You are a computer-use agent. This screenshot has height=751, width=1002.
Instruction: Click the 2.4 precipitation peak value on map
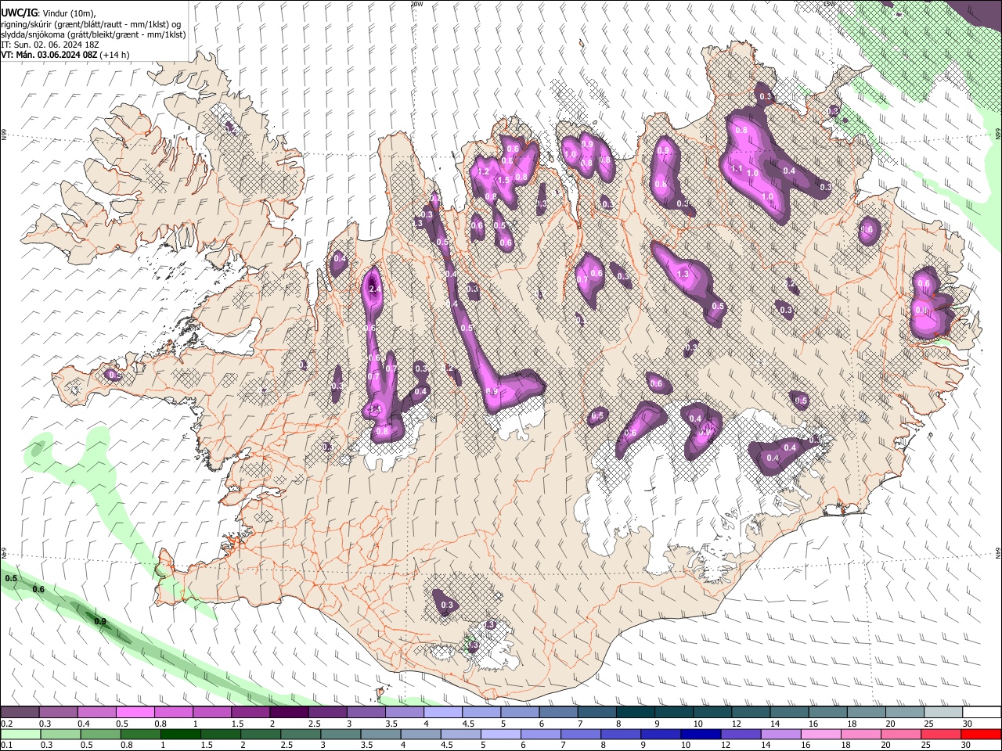click(374, 289)
